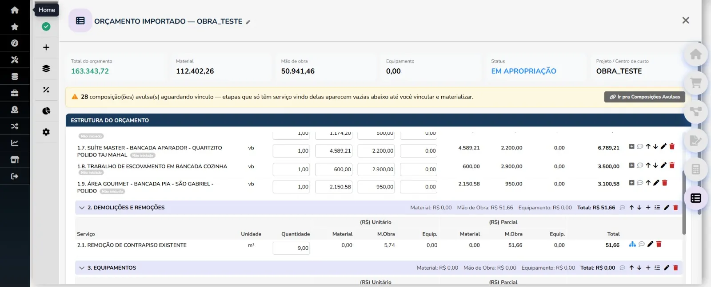Click the M.Obra price field for row 1.8

pos(376,169)
